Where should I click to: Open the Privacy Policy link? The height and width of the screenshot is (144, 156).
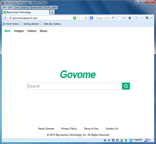[69, 129]
